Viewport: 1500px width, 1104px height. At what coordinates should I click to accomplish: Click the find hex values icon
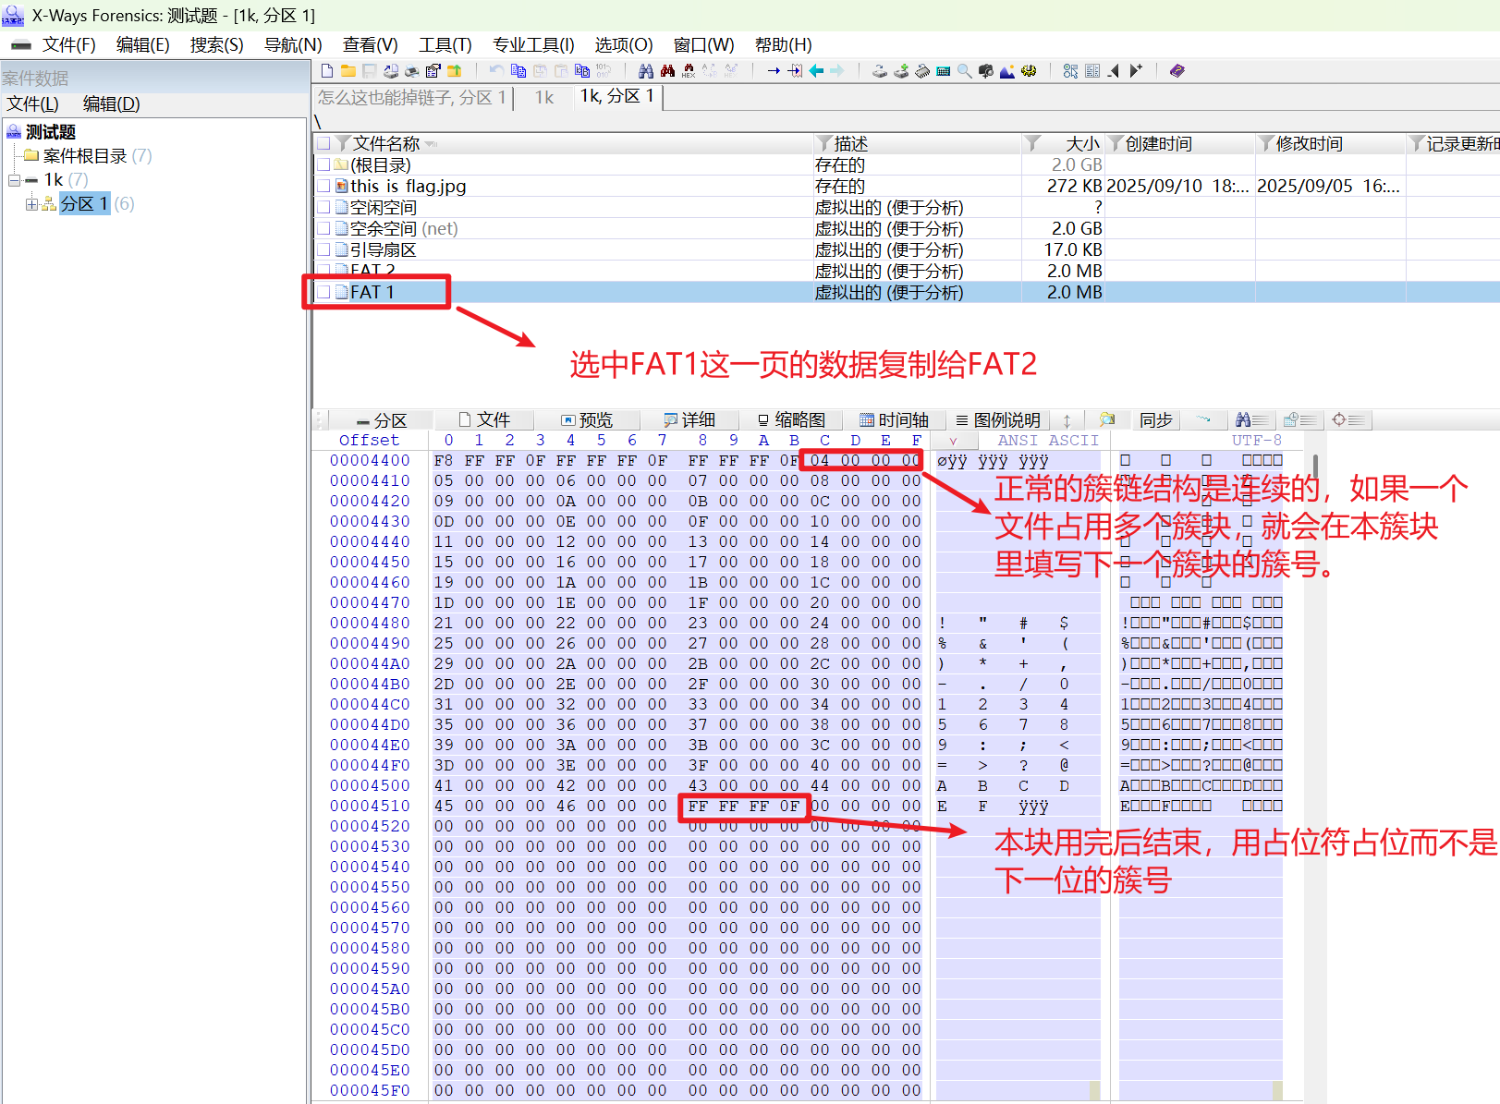689,71
